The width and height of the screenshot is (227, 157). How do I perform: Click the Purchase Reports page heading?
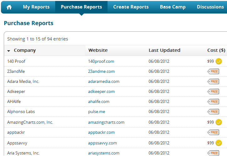(x=29, y=23)
